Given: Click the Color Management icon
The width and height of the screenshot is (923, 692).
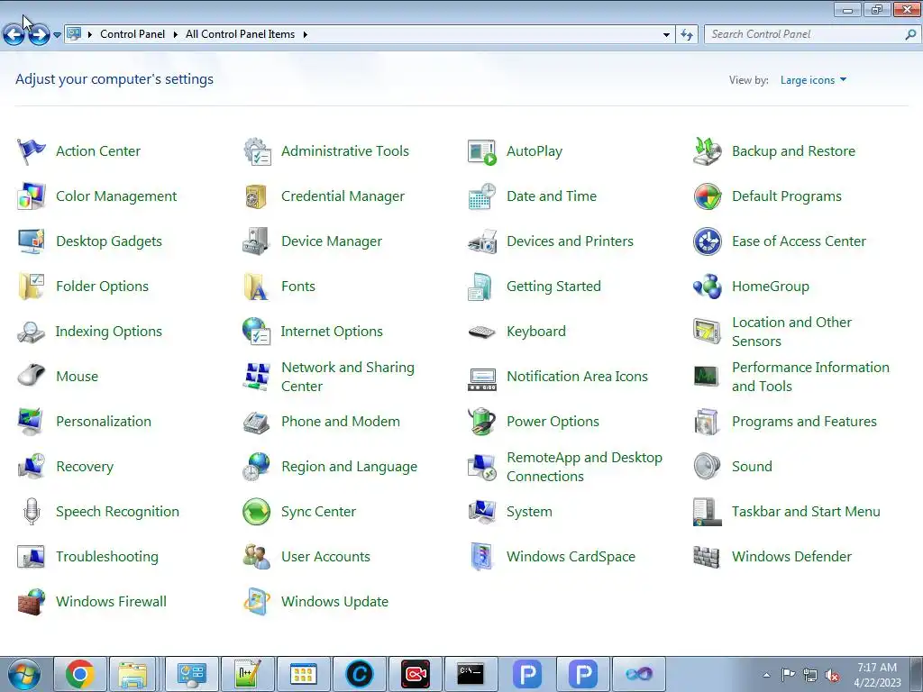Looking at the screenshot, I should pos(32,196).
